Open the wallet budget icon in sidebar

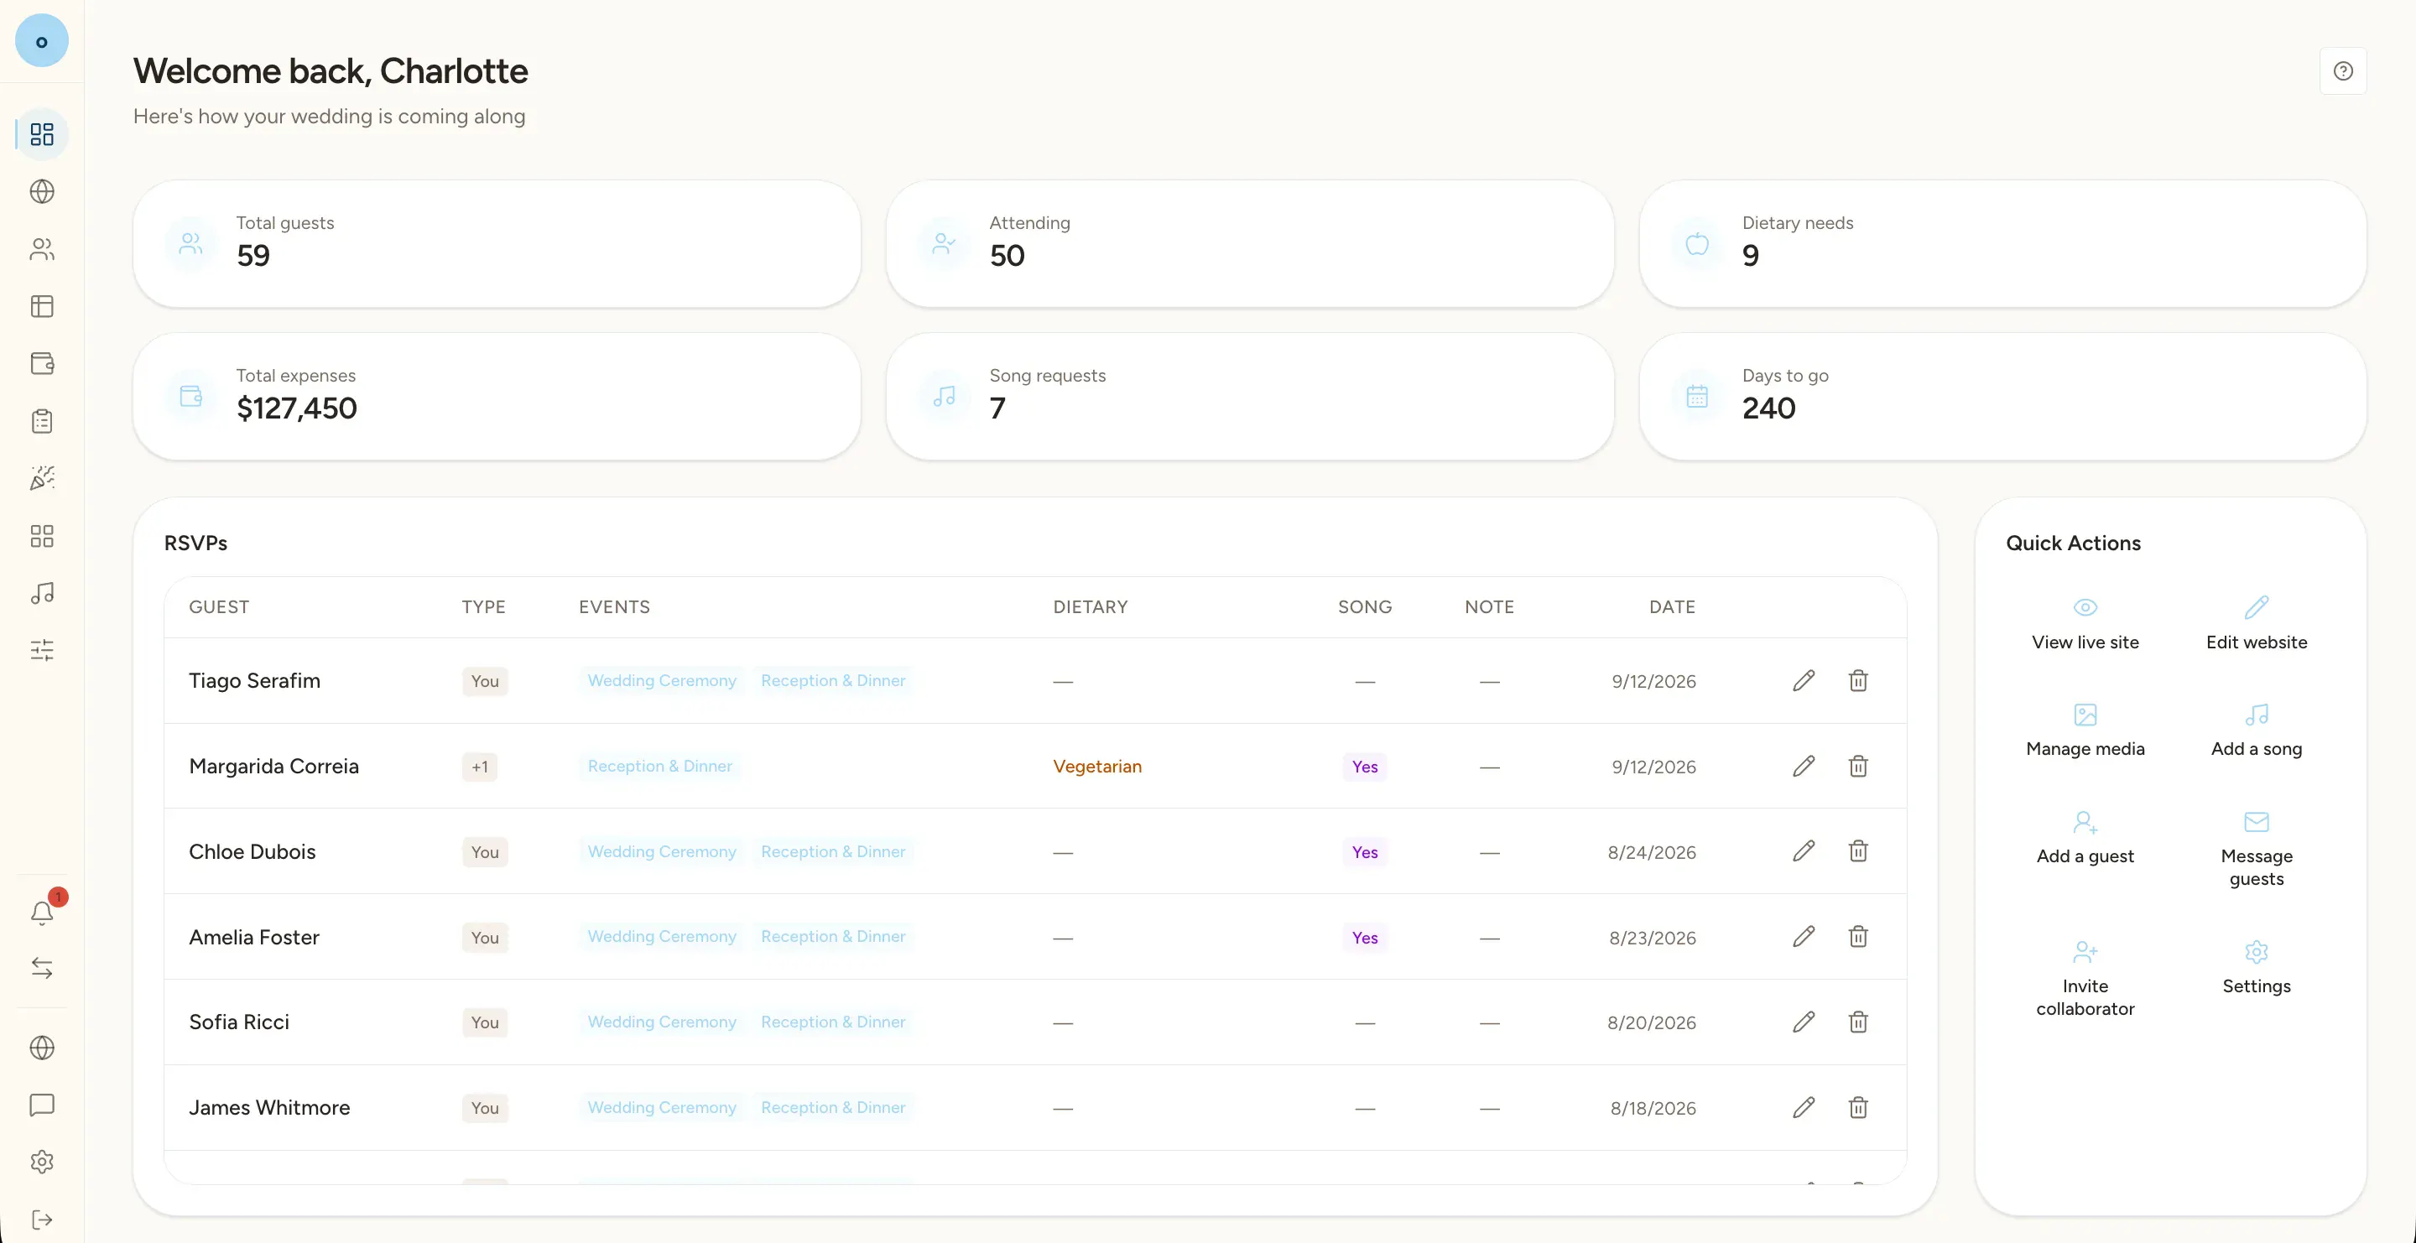[42, 364]
